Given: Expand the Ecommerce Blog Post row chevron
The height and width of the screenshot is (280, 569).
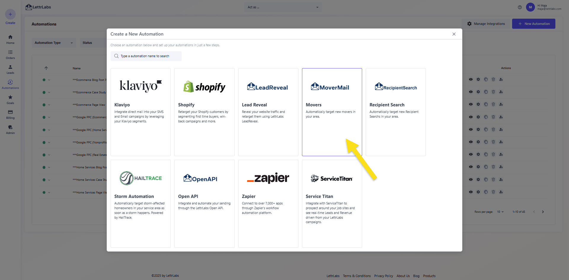Looking at the screenshot, I should [49, 80].
